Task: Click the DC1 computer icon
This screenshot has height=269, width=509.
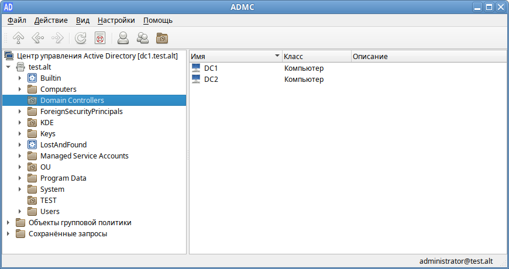Action: coord(196,68)
